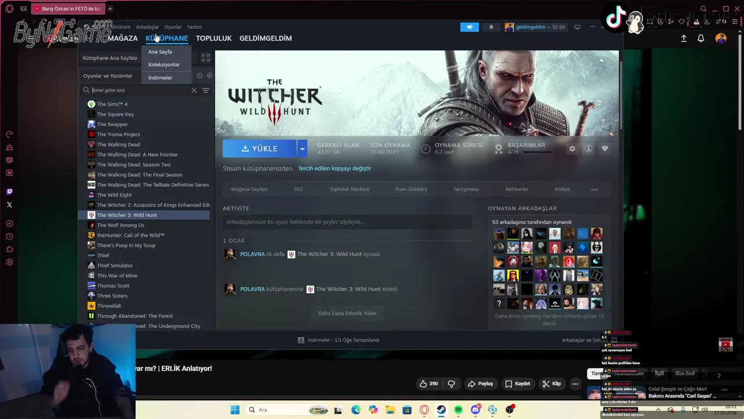Open the Arkadaşlar menu in Steam
The image size is (744, 419).
coord(147,27)
